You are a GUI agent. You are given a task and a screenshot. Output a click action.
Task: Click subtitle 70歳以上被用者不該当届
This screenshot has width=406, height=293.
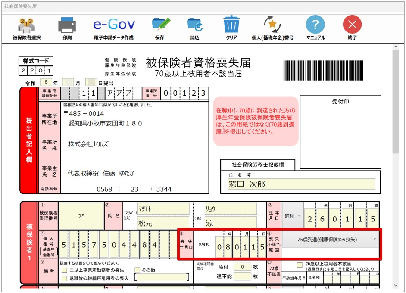pos(198,74)
